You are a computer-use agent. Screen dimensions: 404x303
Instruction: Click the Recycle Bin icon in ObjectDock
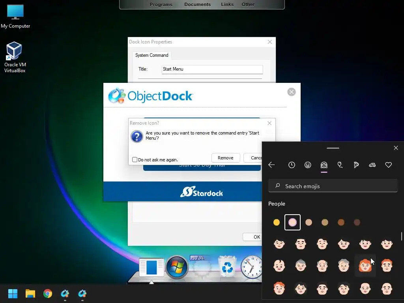[x=227, y=267]
